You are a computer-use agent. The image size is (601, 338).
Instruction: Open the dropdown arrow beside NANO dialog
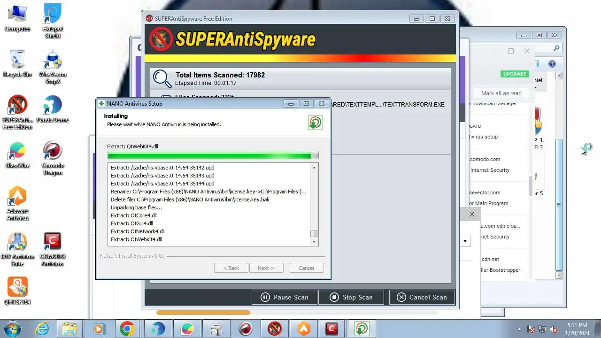tap(465, 241)
